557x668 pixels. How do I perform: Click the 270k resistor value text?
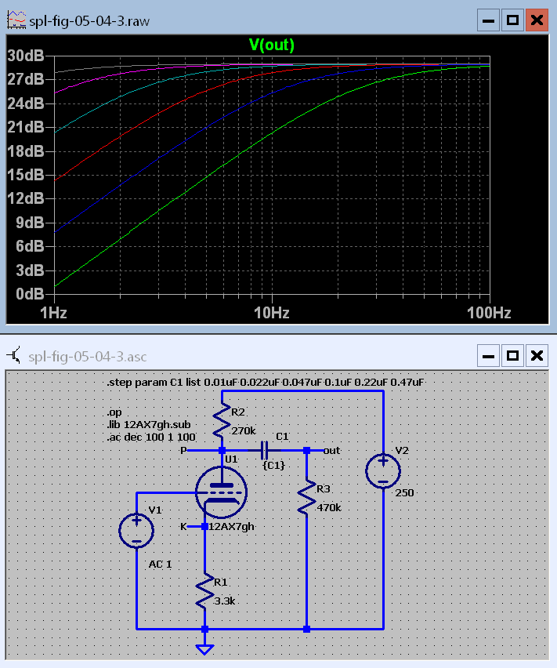[x=243, y=430]
